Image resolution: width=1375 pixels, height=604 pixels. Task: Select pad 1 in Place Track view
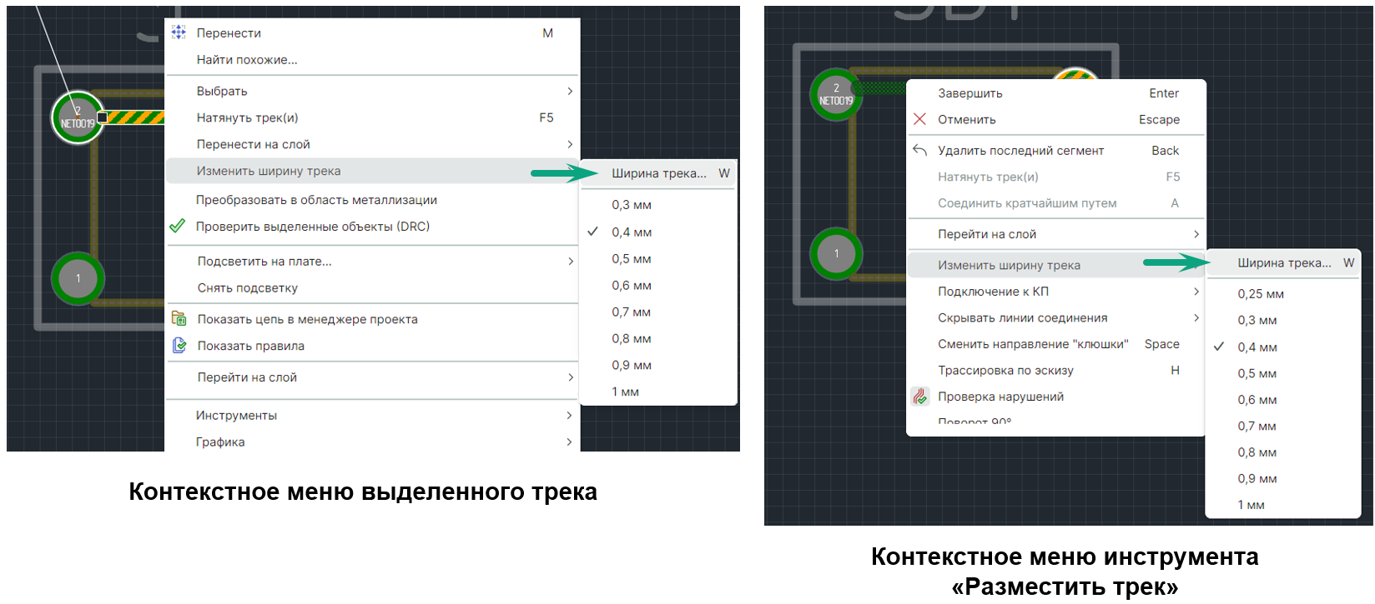click(x=836, y=253)
